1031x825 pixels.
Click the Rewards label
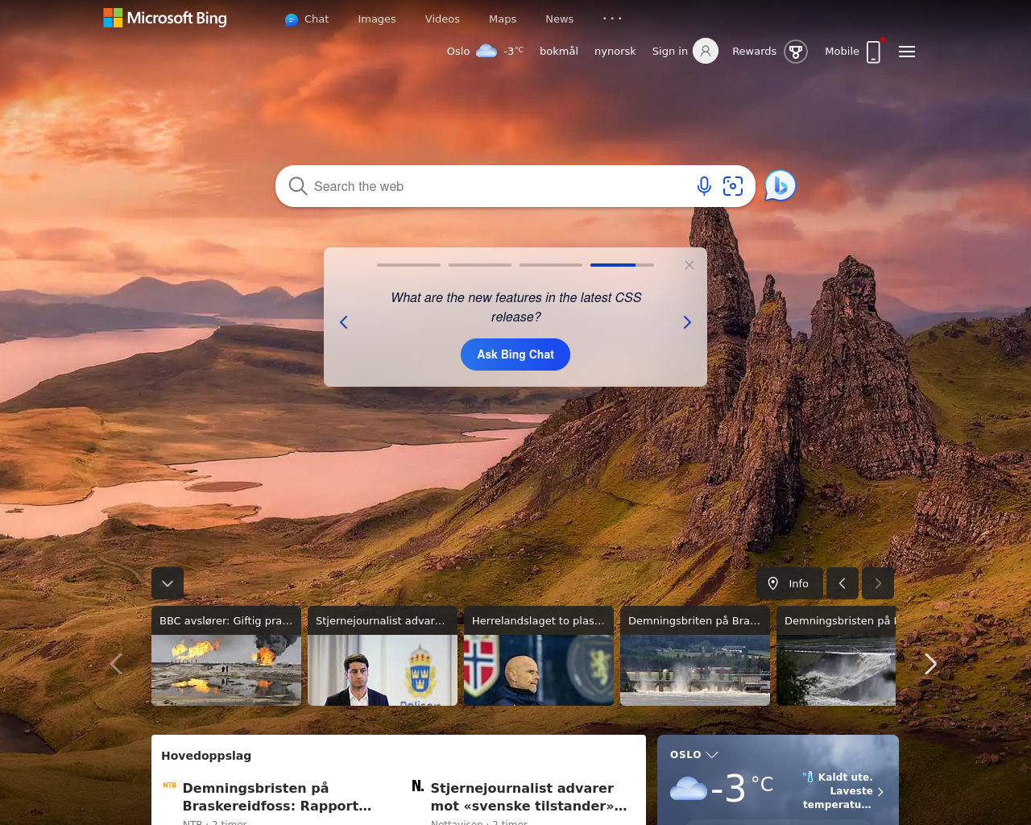coord(755,51)
